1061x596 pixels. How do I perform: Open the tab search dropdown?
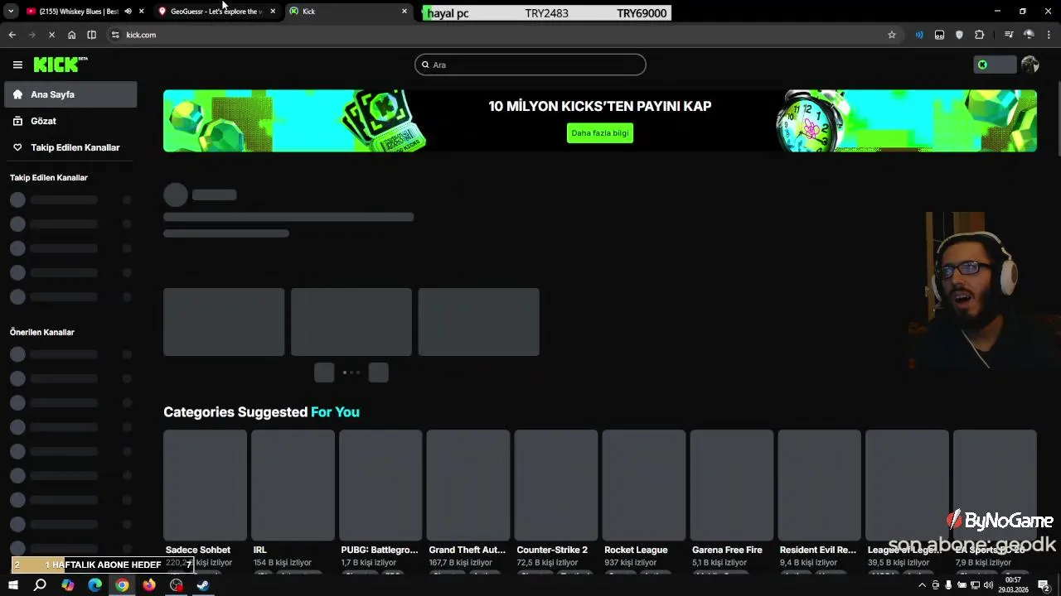[x=10, y=12]
